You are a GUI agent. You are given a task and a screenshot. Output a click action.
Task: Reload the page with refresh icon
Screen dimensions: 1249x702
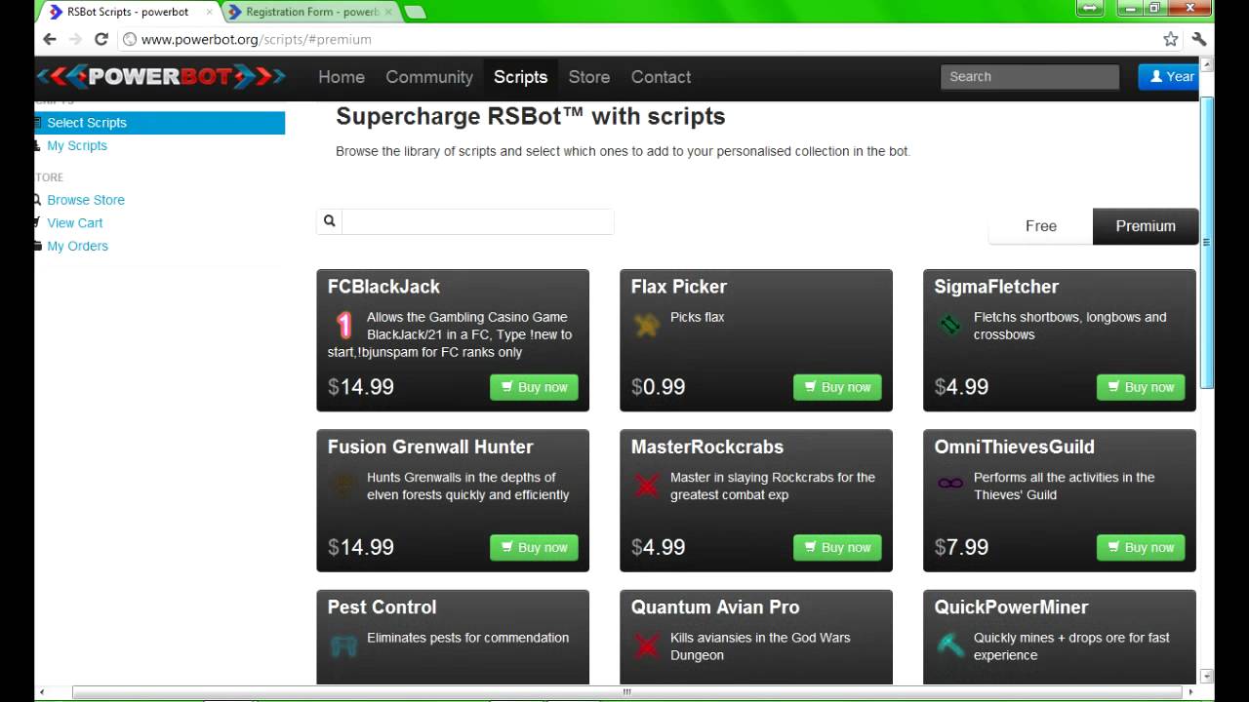[x=101, y=39]
